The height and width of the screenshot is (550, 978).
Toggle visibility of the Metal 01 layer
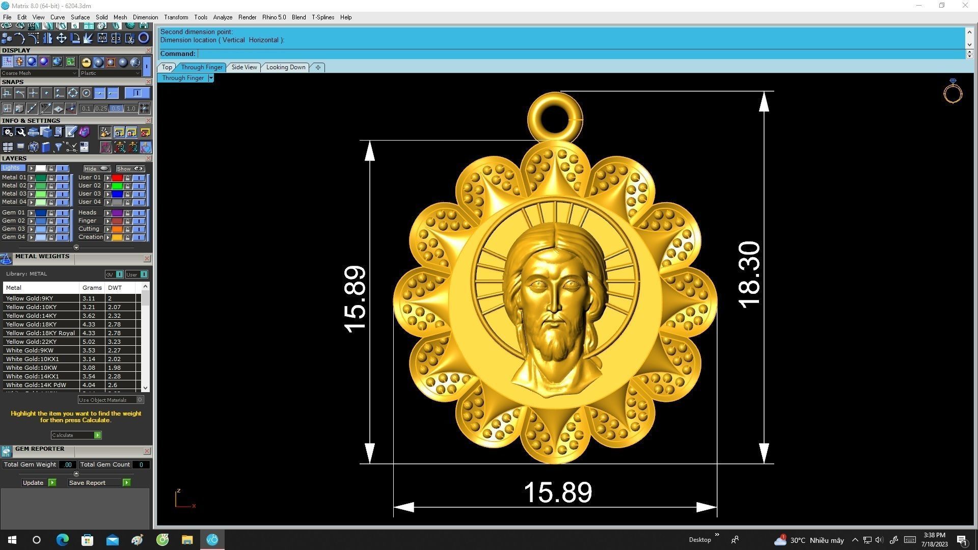click(x=63, y=178)
